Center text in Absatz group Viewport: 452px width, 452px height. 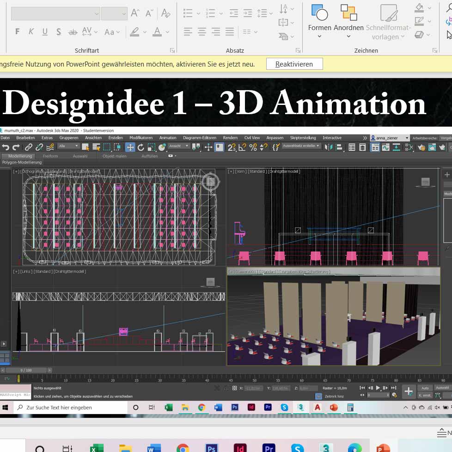(x=202, y=32)
